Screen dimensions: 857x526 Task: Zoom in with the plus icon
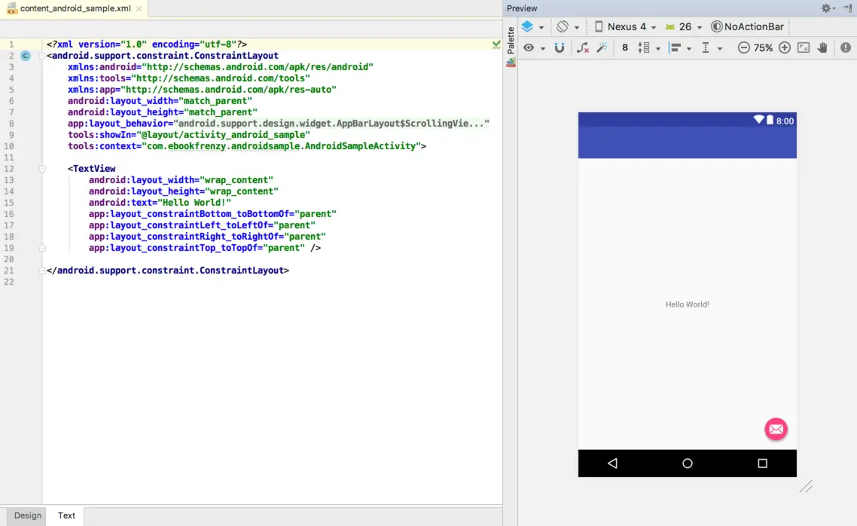point(785,47)
